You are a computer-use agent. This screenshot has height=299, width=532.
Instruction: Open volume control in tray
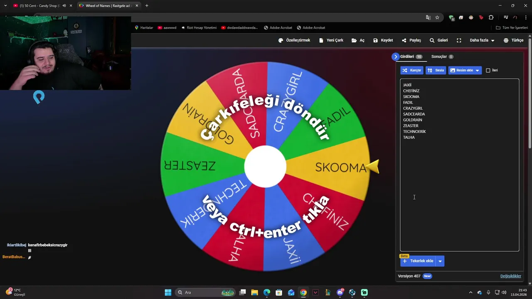504,292
